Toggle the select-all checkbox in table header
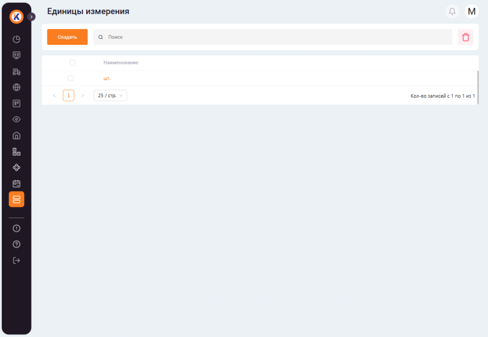The image size is (488, 337). pyautogui.click(x=72, y=63)
